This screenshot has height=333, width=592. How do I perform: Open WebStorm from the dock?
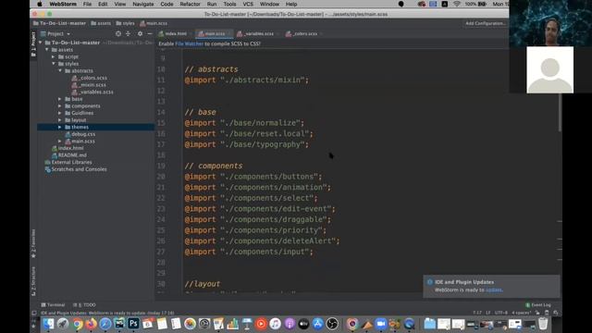[x=119, y=324]
